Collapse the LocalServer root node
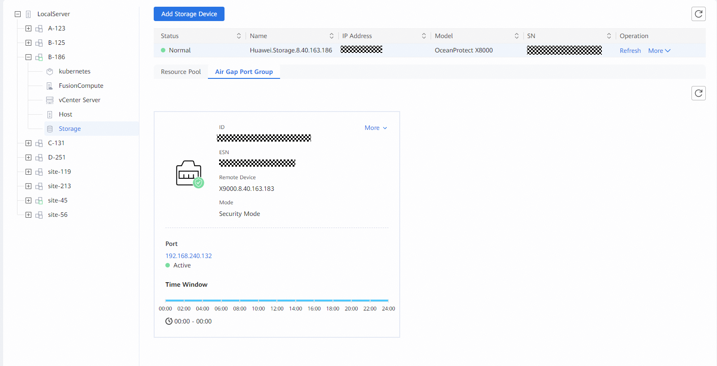Image resolution: width=717 pixels, height=366 pixels. 17,14
